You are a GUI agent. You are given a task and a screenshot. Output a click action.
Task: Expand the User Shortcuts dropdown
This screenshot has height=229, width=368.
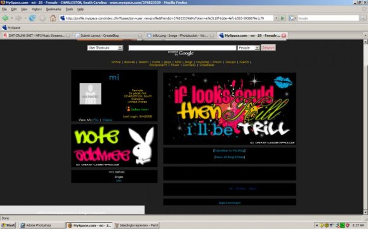tap(105, 47)
